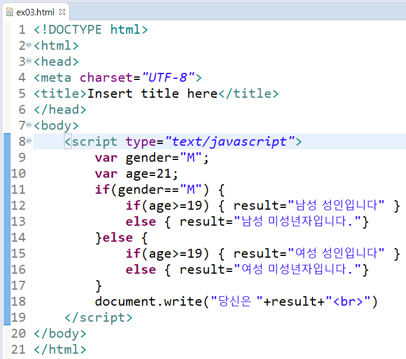The width and height of the screenshot is (406, 359).
Task: Select the ex03.html editor tab
Action: click(36, 12)
